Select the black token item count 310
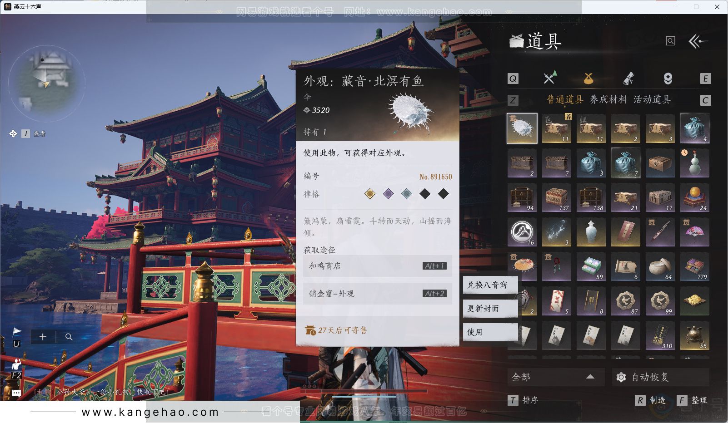 point(660,335)
